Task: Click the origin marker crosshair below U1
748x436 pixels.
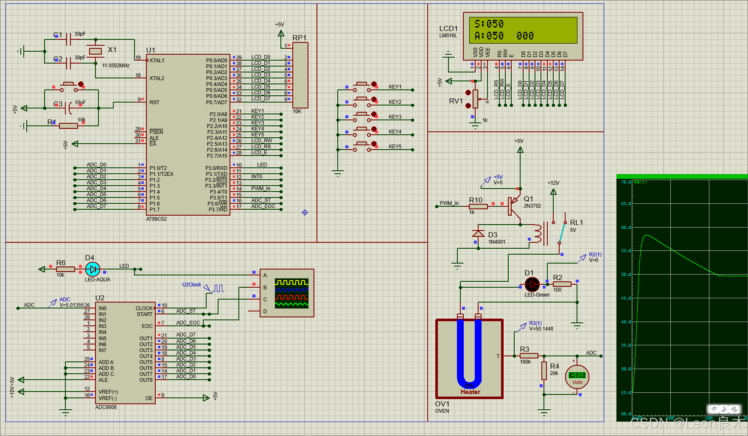Action: pyautogui.click(x=305, y=212)
